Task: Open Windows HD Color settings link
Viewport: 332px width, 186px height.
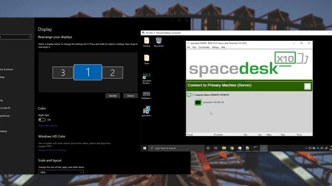Action: click(52, 150)
